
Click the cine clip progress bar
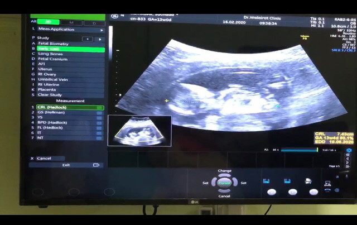[x=300, y=150]
